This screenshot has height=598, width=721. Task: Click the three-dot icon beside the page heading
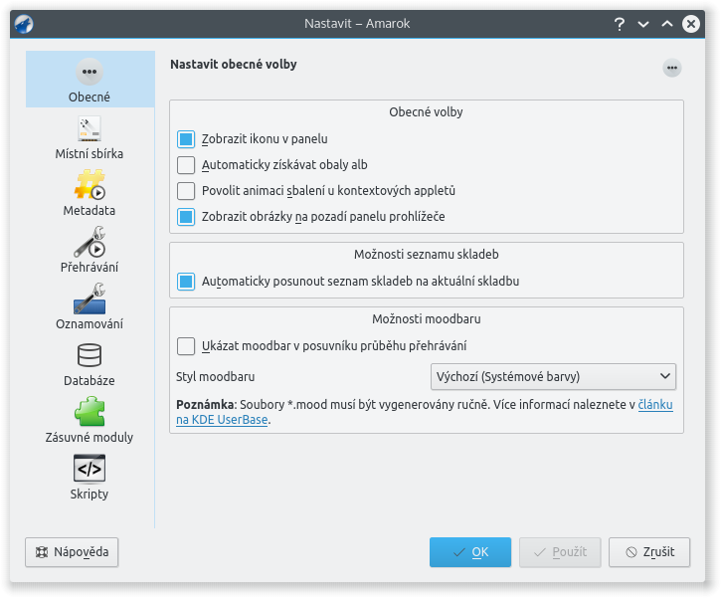[x=672, y=68]
